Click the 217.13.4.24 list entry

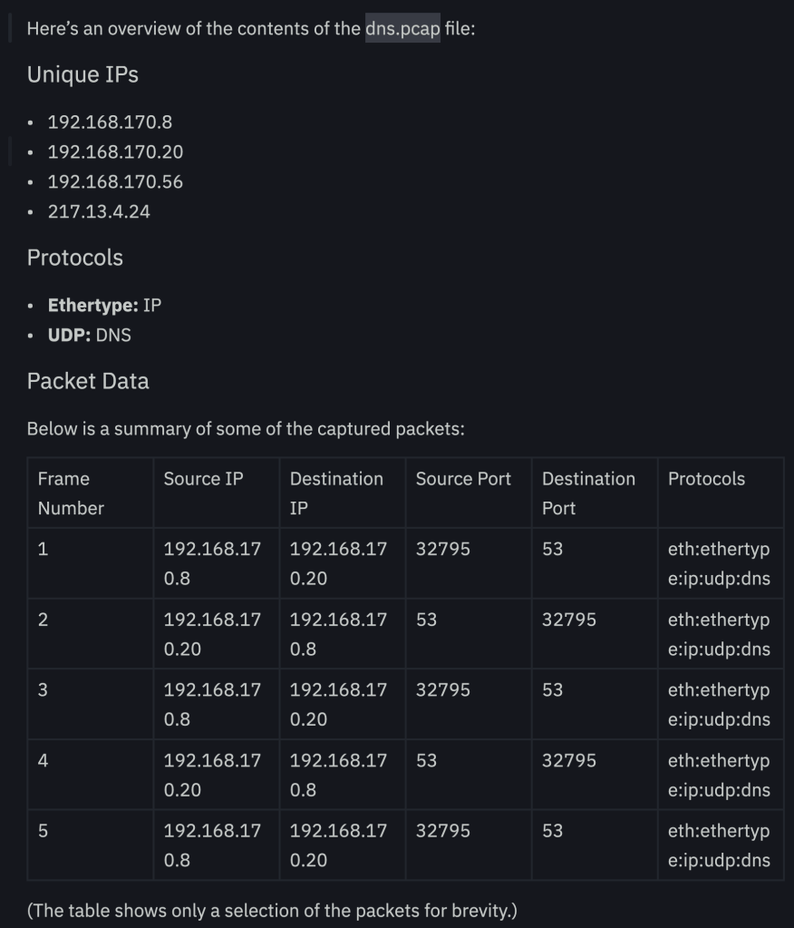[99, 211]
